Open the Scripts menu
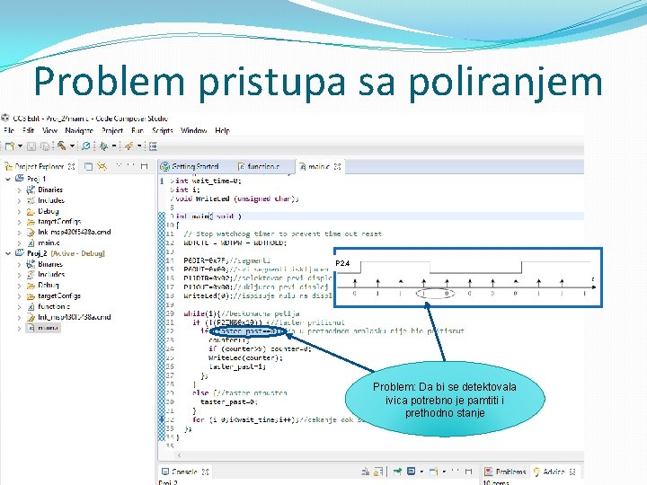Image resolution: width=647 pixels, height=485 pixels. 162,130
